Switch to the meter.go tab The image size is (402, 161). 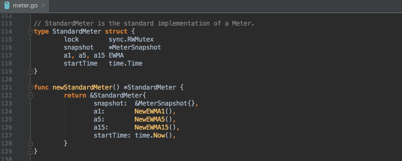(x=25, y=6)
